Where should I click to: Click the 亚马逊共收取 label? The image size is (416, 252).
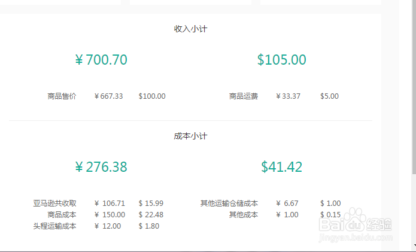point(54,203)
